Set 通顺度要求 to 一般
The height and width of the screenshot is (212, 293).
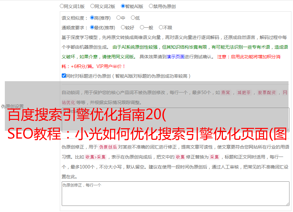(142, 27)
